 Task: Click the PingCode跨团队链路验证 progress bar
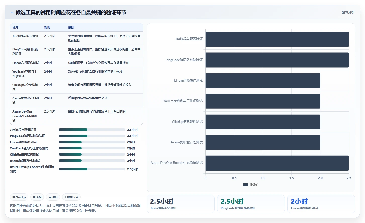pos(92,136)
